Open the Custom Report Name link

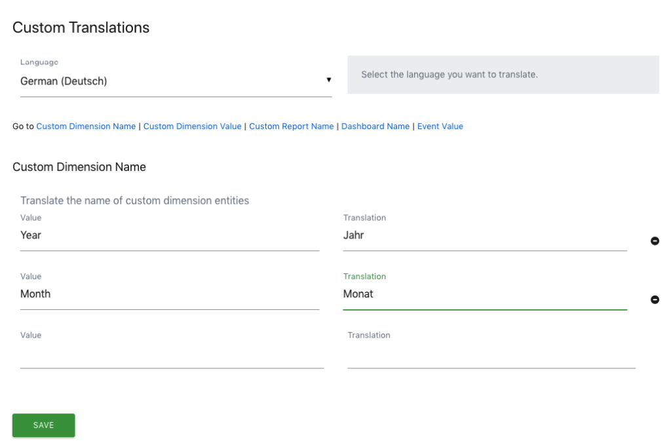(x=291, y=126)
